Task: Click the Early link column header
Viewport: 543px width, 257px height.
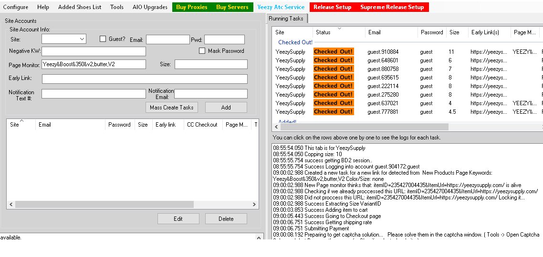Action: [x=168, y=125]
